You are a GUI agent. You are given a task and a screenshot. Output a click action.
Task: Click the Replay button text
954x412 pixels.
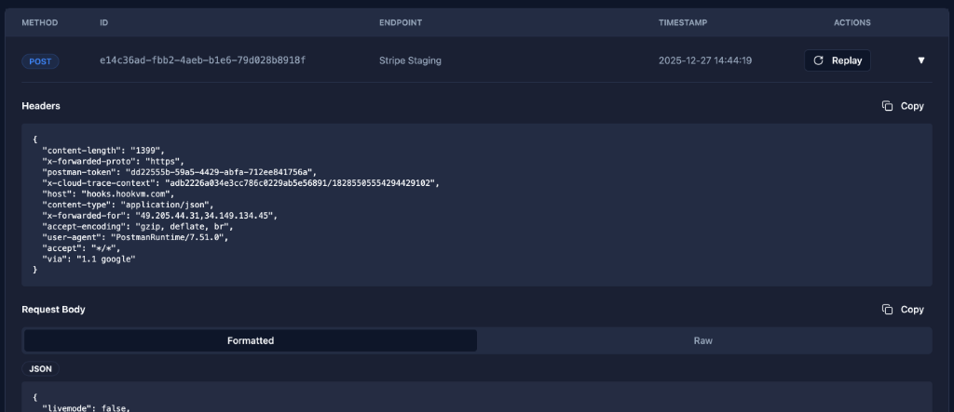pyautogui.click(x=847, y=60)
